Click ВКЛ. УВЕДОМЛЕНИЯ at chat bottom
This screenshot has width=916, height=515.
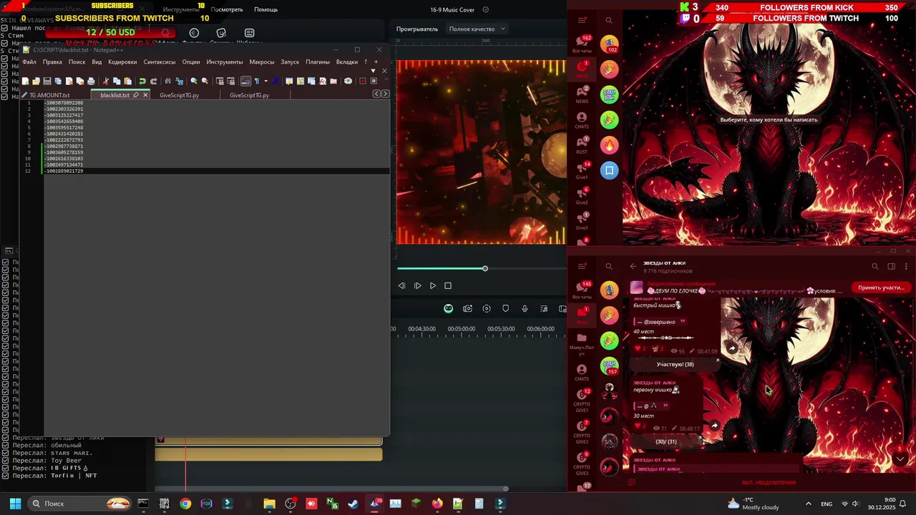tap(769, 482)
